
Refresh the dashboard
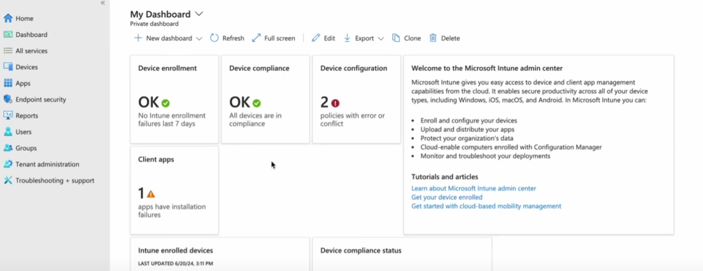pos(227,38)
